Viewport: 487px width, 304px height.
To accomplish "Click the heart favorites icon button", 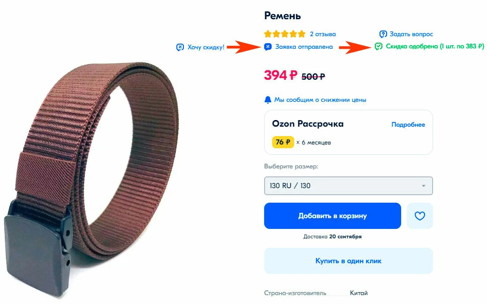I will pos(419,216).
